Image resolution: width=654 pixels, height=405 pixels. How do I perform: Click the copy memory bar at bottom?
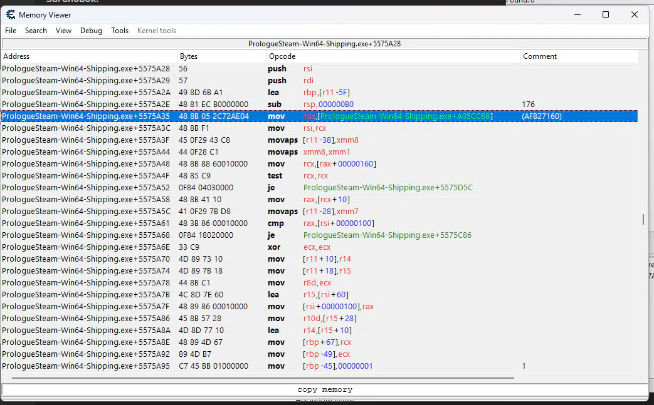point(325,390)
